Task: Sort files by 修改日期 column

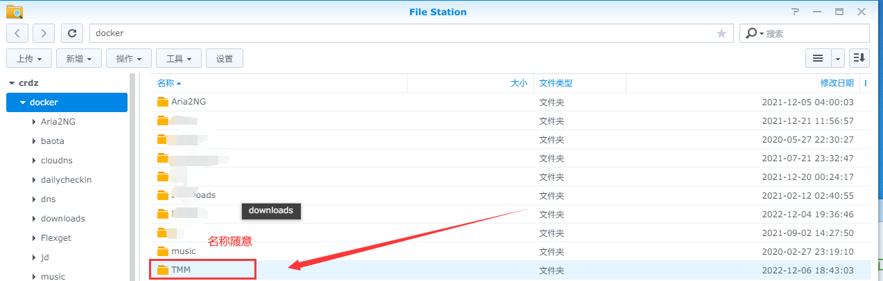Action: [x=837, y=83]
